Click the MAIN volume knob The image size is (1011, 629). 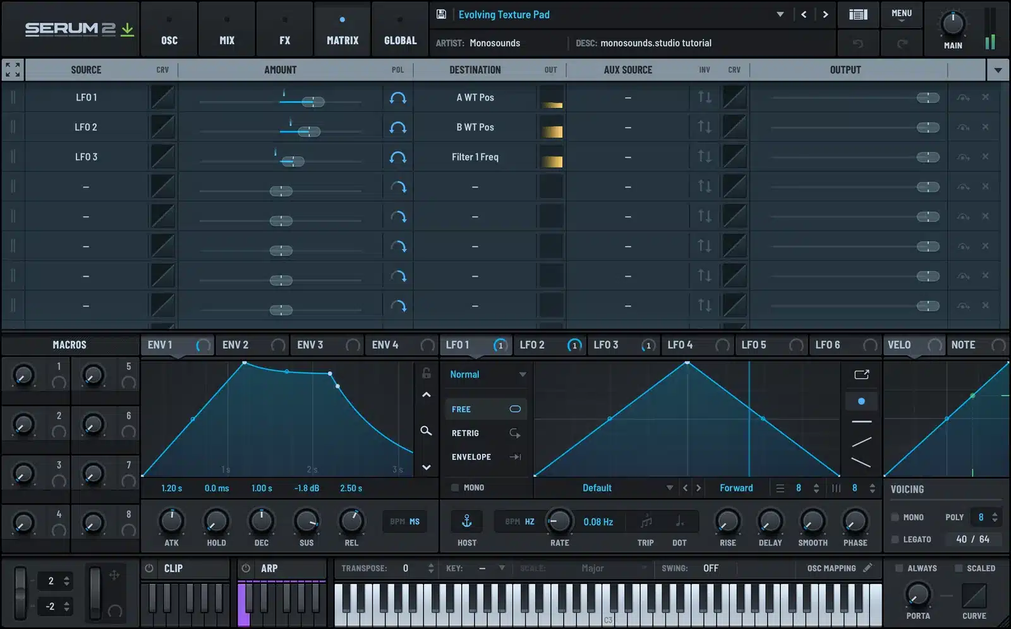tap(953, 24)
